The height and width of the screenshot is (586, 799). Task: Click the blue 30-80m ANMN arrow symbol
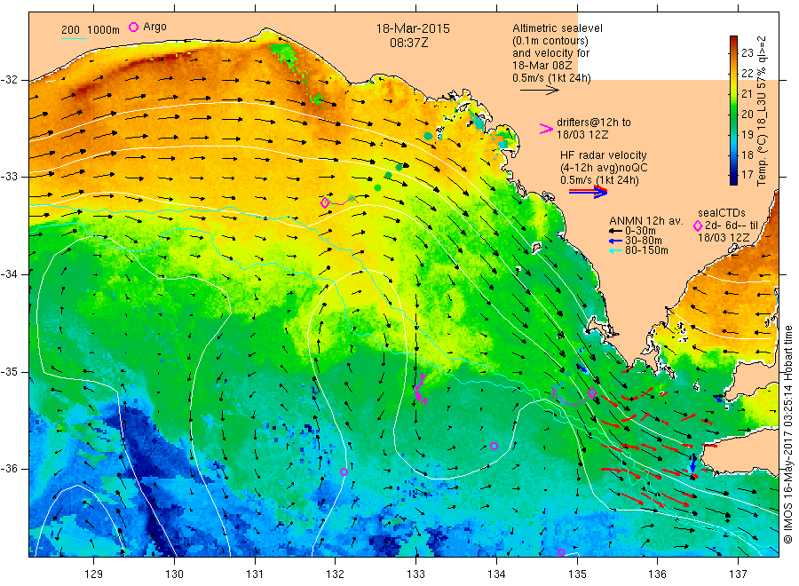pyautogui.click(x=616, y=241)
